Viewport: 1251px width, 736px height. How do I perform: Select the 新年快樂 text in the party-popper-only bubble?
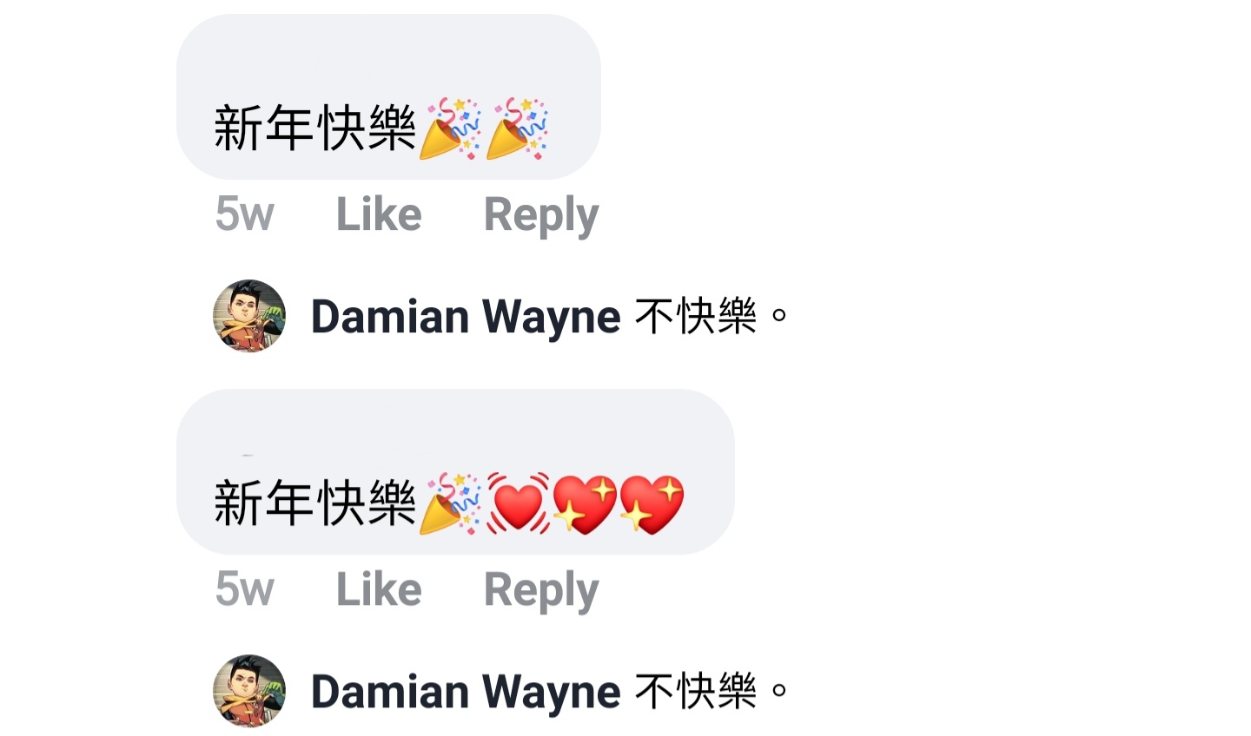click(315, 128)
